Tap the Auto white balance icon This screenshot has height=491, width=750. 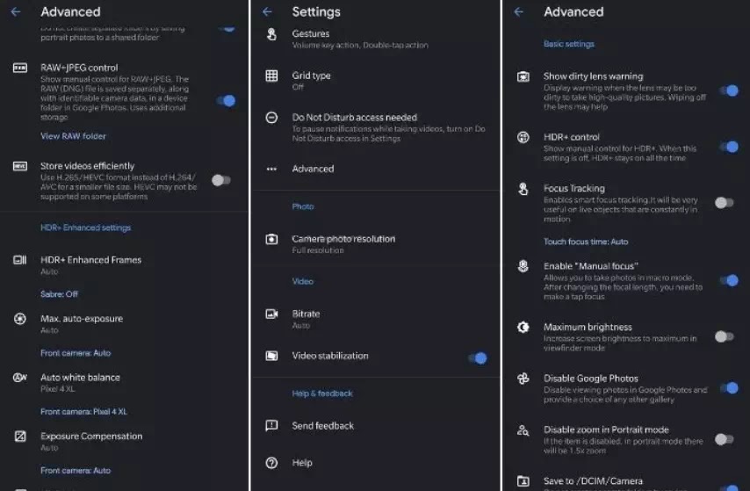point(19,378)
